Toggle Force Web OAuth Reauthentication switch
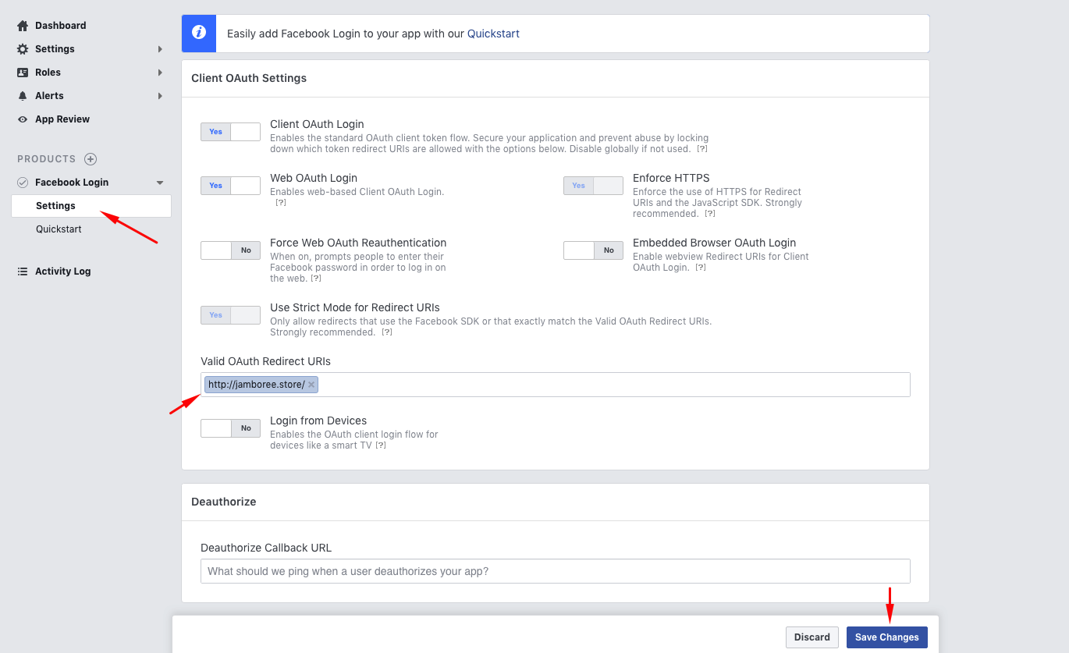Screen dimensions: 1069x653 click(230, 250)
